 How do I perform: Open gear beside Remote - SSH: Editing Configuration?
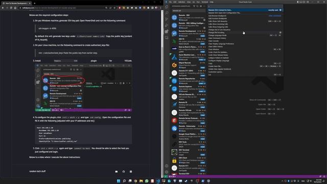(204, 28)
